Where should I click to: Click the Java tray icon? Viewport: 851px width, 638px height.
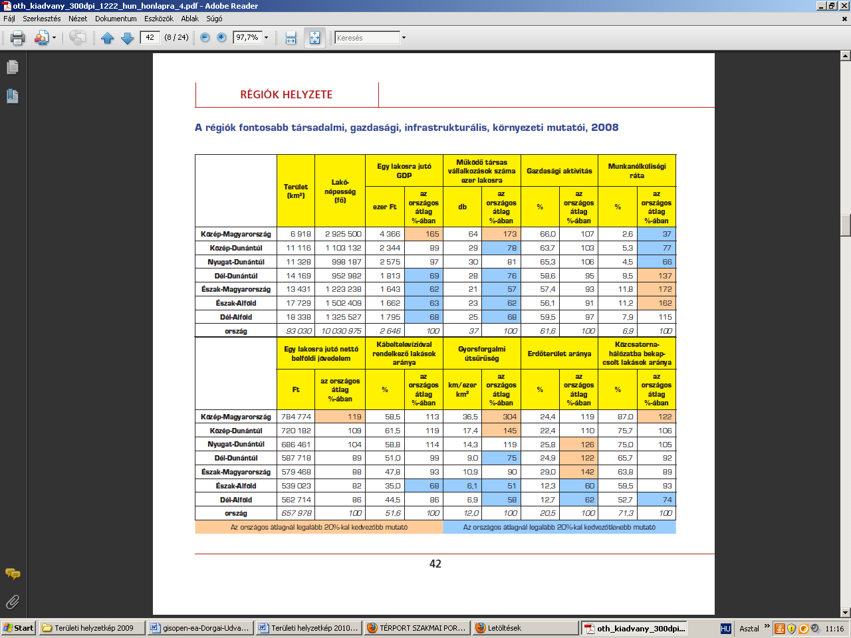point(781,628)
